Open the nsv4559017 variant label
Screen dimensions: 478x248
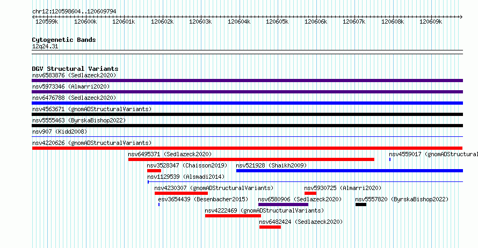[433, 154]
